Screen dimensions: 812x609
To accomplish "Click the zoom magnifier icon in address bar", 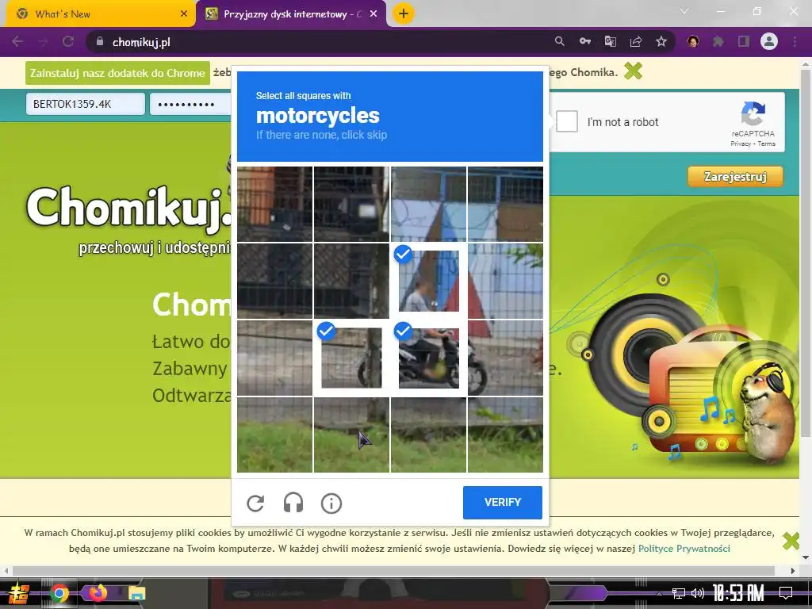I will pos(559,41).
